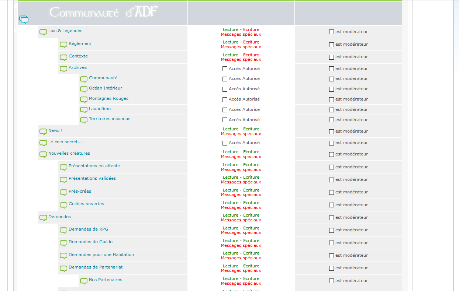Click Ecriture for Prés-crées row
This screenshot has width=459, height=291.
(251, 190)
